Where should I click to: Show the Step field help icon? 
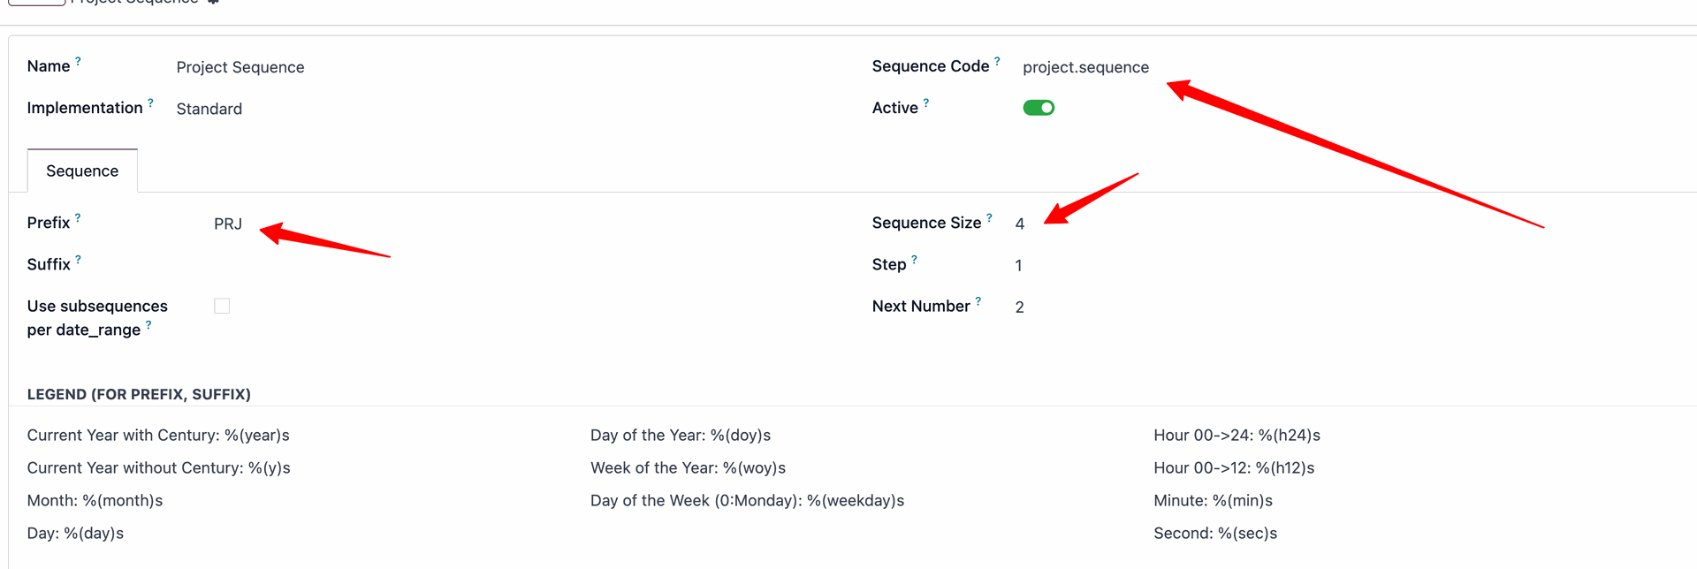[x=914, y=259]
